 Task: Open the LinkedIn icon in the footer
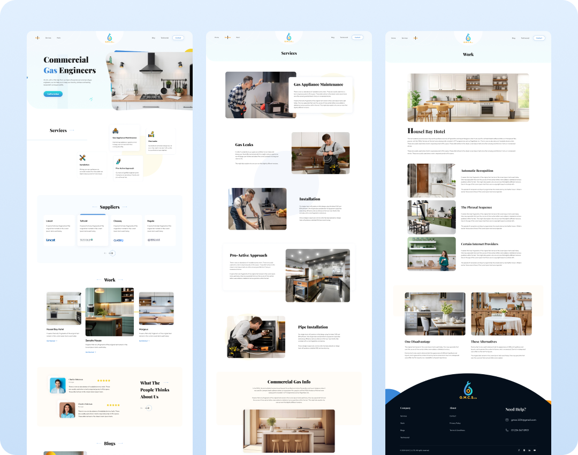tap(529, 450)
